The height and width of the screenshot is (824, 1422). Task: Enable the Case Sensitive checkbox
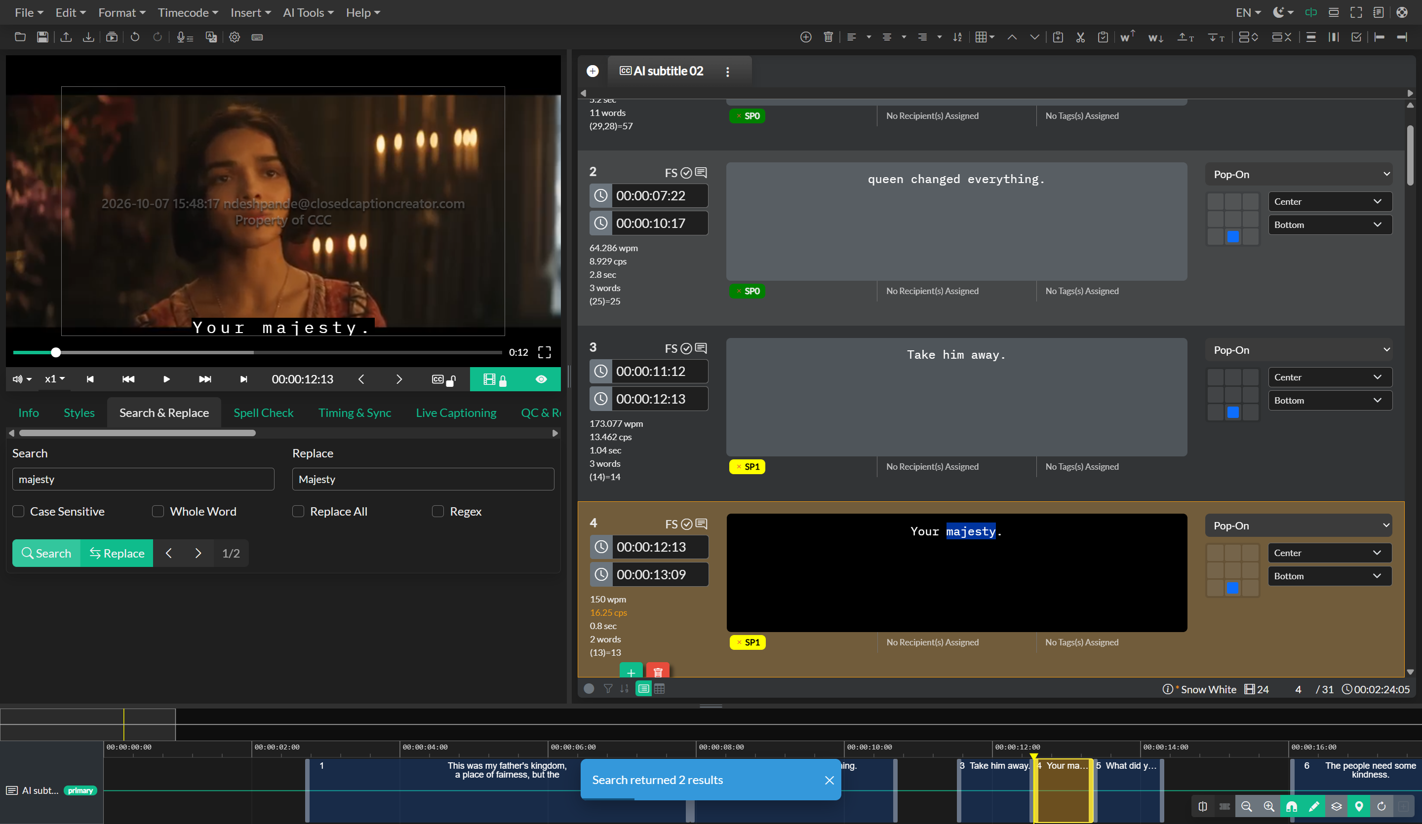click(x=19, y=512)
